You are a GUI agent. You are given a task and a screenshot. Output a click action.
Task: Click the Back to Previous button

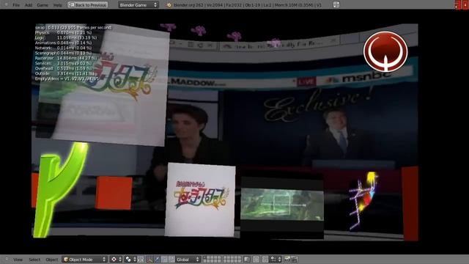click(x=88, y=5)
